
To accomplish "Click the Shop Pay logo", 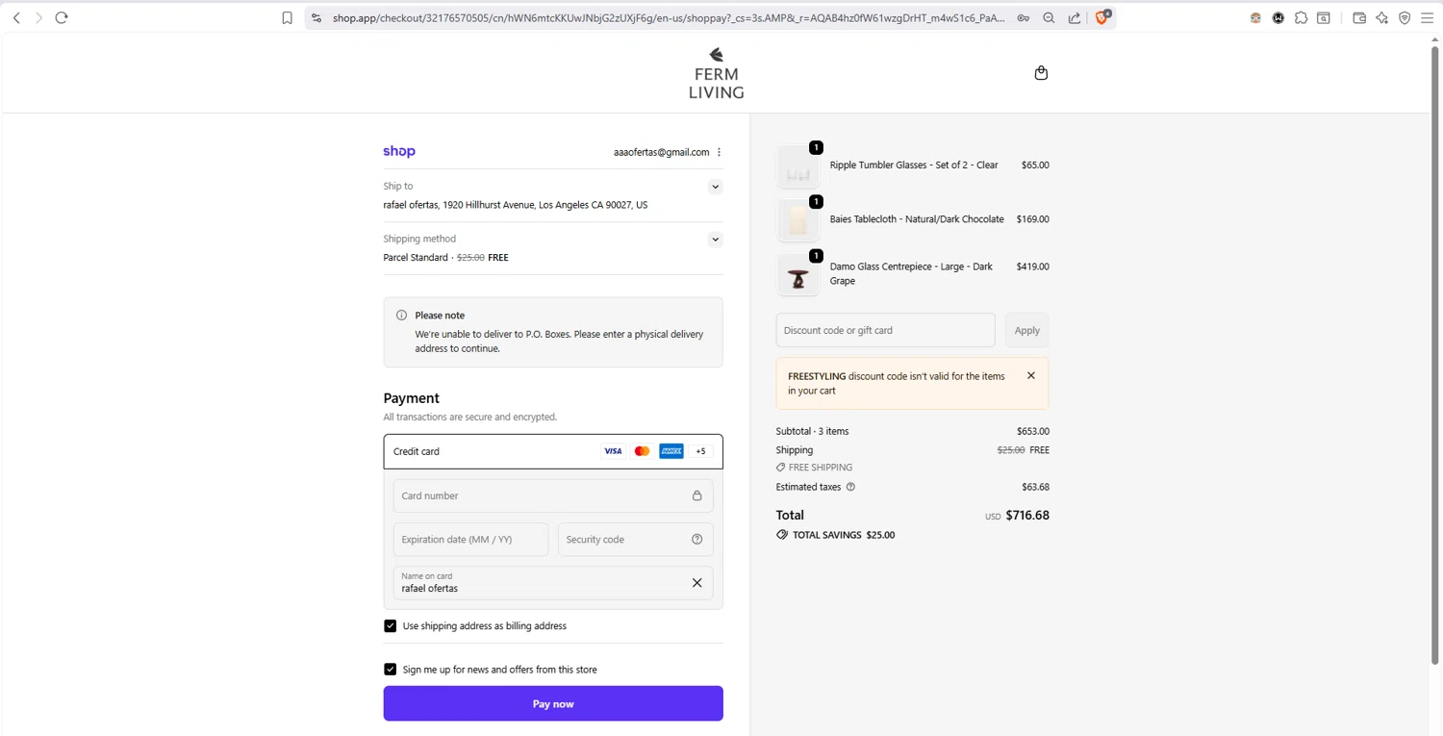I will [399, 151].
